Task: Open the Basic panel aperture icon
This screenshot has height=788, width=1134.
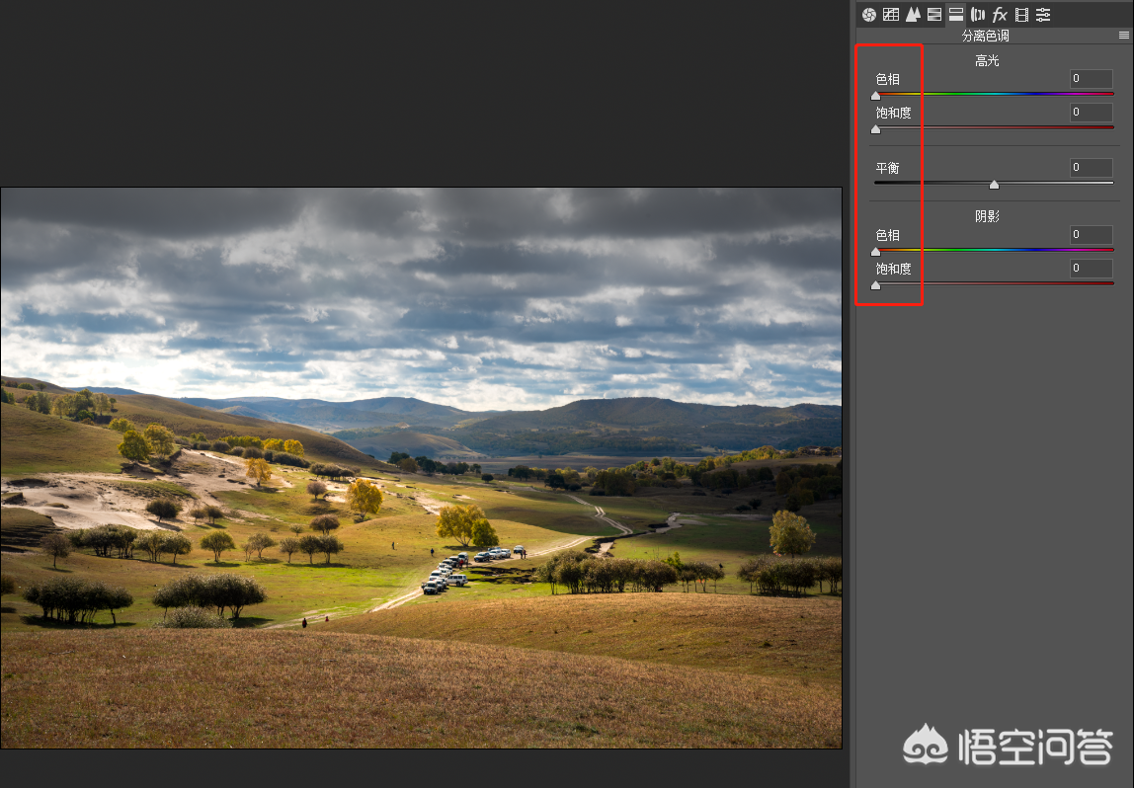Action: pos(868,15)
